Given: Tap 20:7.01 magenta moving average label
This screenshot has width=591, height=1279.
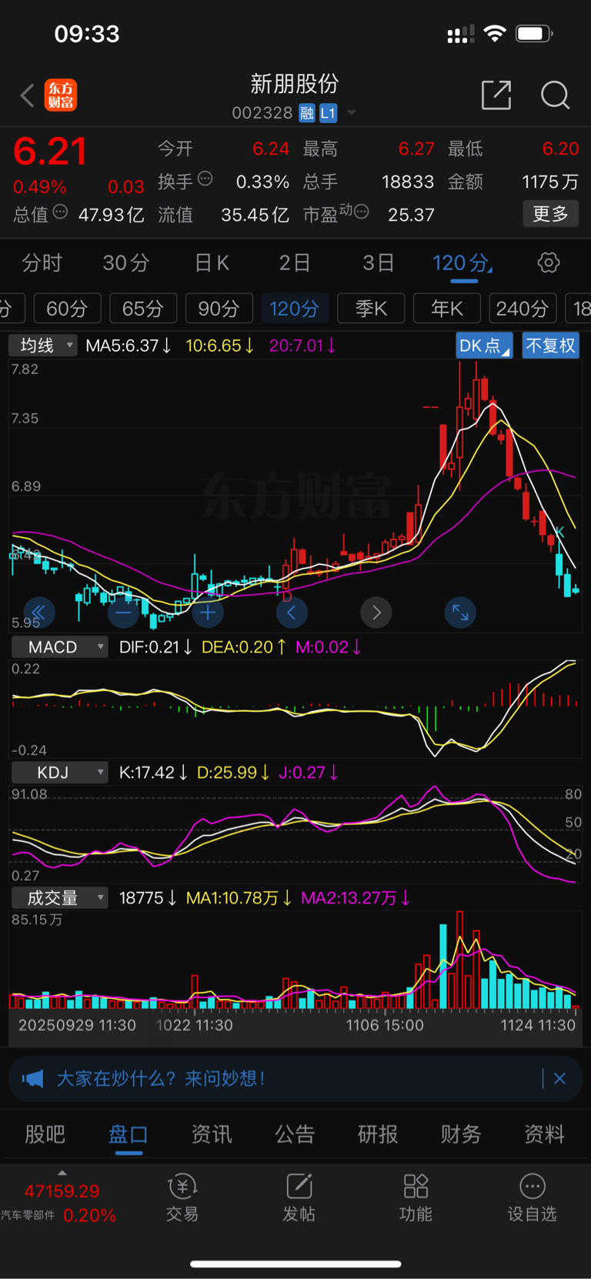Looking at the screenshot, I should tap(303, 346).
